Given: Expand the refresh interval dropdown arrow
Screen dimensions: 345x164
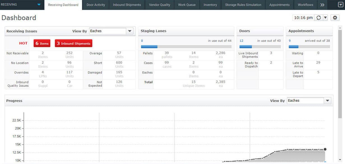Looking at the screenshot, I should (325, 18).
